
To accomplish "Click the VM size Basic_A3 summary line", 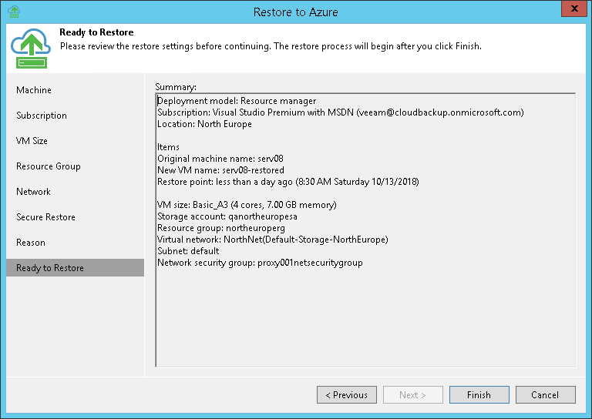I will (247, 205).
